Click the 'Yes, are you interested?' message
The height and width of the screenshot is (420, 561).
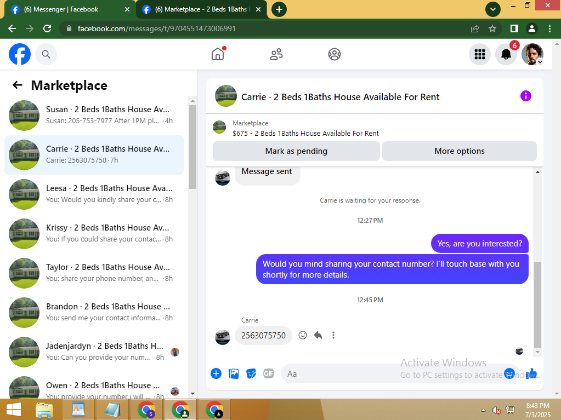(479, 244)
